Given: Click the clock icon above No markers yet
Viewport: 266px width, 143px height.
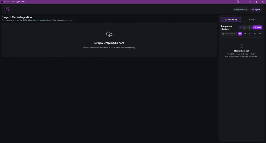Looking at the screenshot, I should (241, 46).
